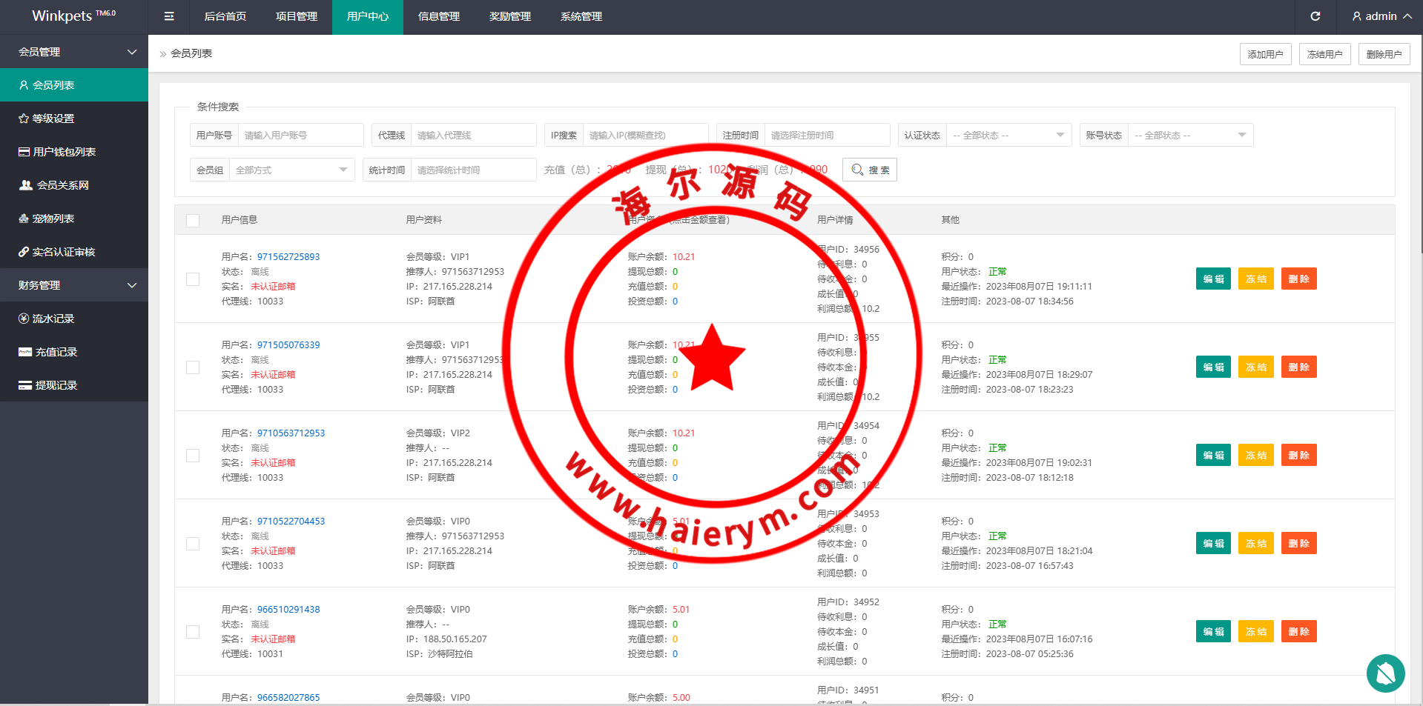Click the magnifier search button

(x=870, y=170)
